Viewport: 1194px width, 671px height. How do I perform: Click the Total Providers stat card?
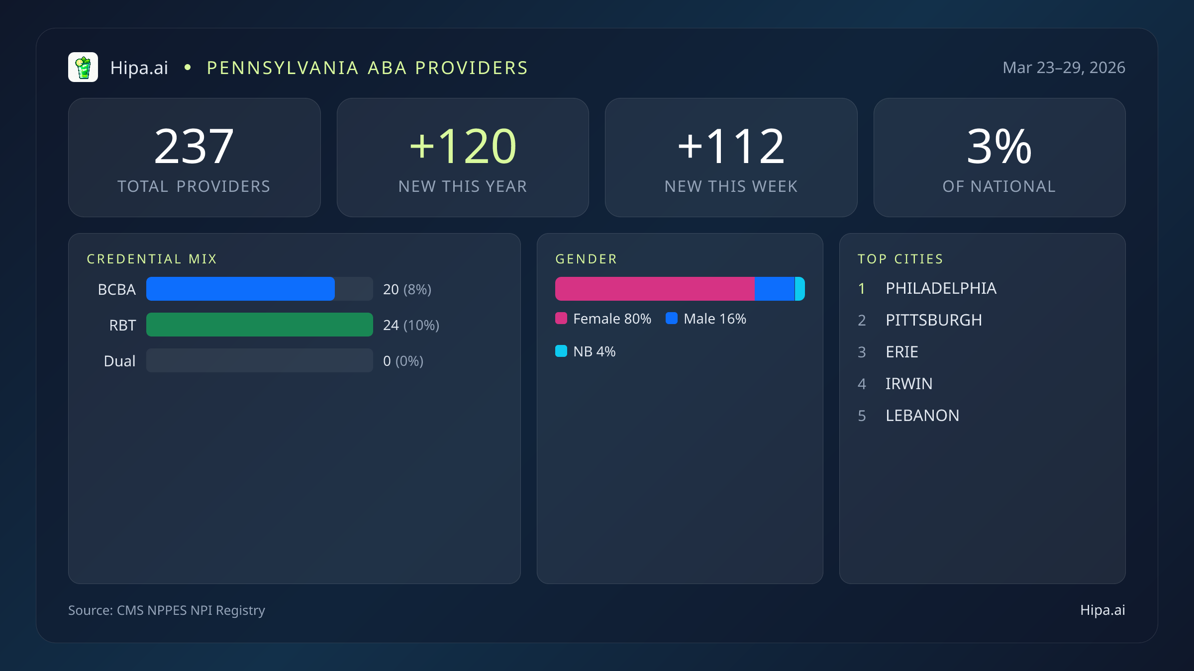(x=194, y=157)
